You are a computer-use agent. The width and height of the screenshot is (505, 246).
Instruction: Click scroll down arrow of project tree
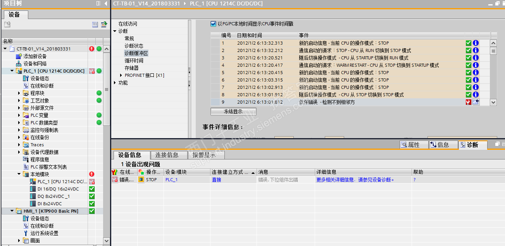[107, 241]
